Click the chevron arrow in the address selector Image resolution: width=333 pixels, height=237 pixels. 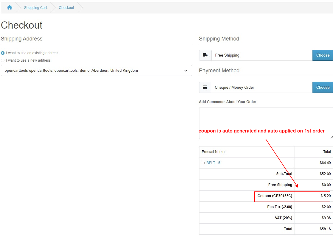186,71
